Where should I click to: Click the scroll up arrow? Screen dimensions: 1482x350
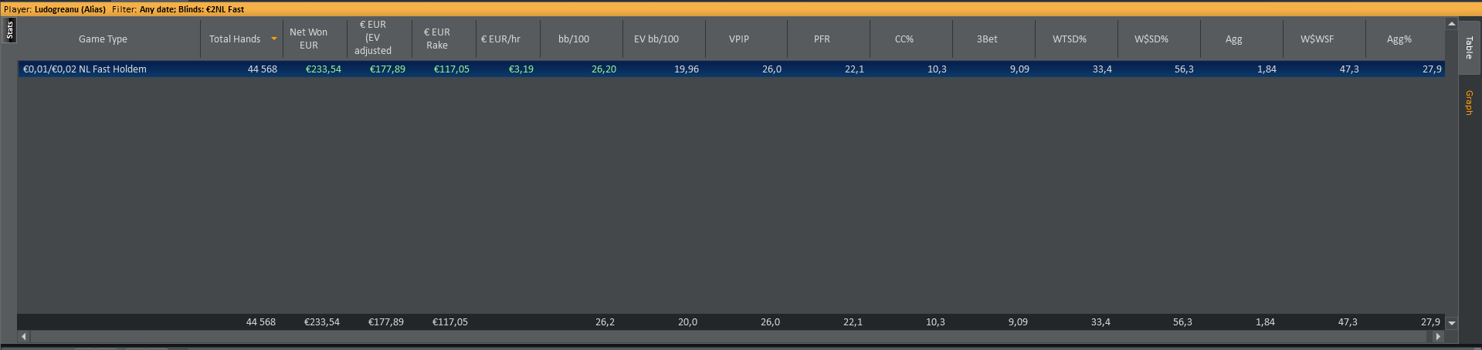tap(1452, 24)
